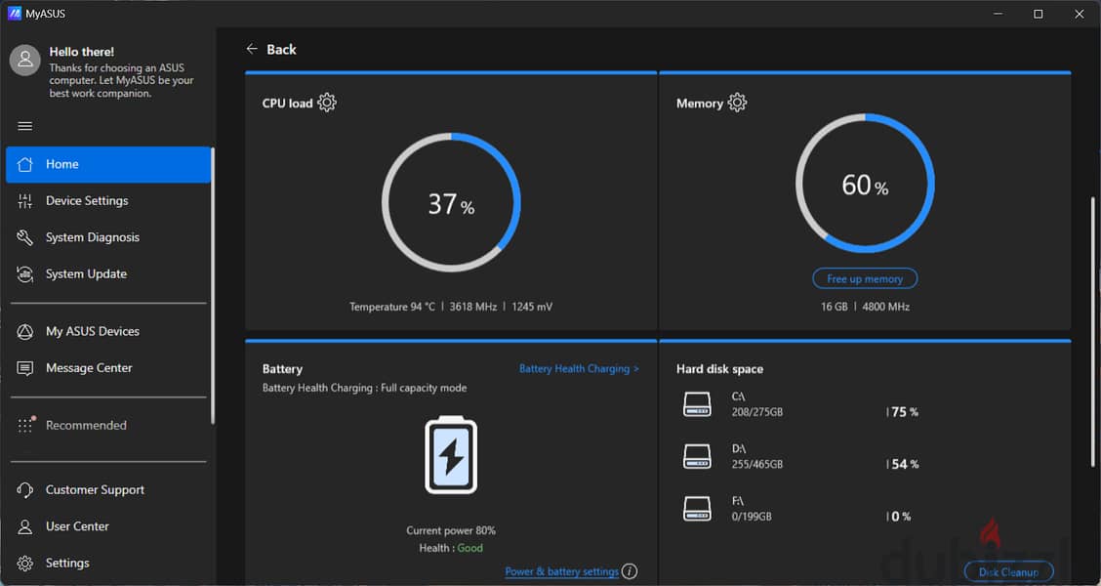Image resolution: width=1101 pixels, height=586 pixels.
Task: Open the Battery Health Charging link
Action: [579, 368]
